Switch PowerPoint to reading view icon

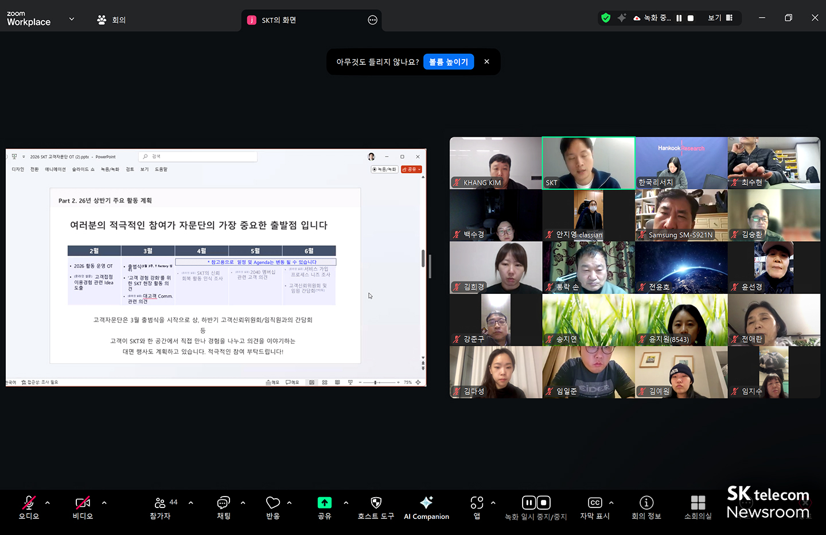[x=337, y=382]
